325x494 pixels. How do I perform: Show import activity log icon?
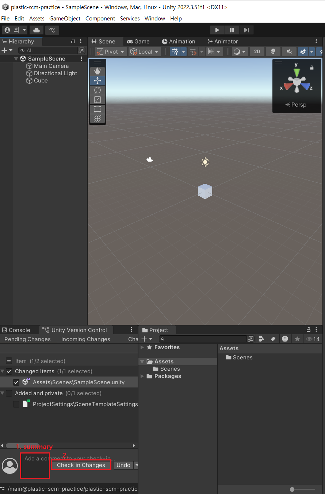click(285, 339)
